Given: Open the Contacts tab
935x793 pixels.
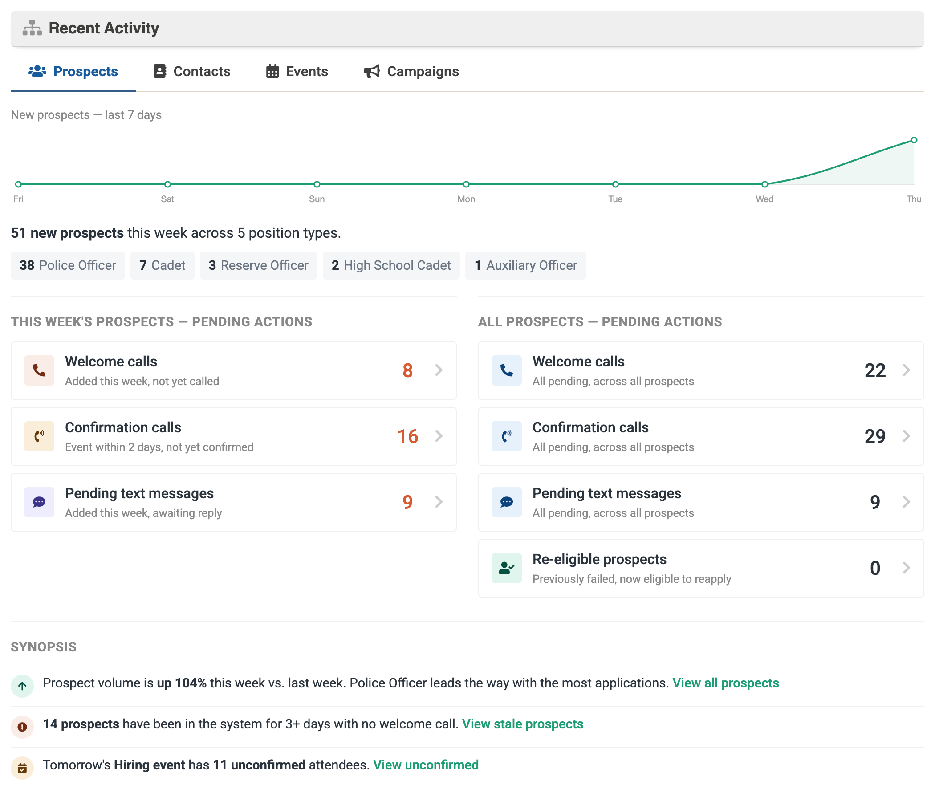Looking at the screenshot, I should tap(192, 72).
